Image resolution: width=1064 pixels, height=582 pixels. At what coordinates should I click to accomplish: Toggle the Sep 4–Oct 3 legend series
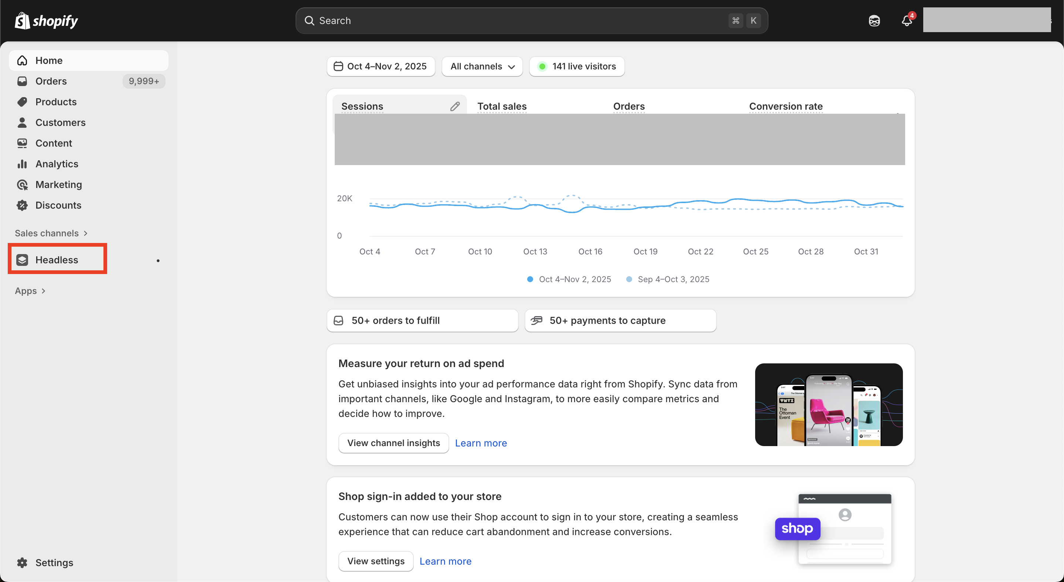pyautogui.click(x=668, y=279)
